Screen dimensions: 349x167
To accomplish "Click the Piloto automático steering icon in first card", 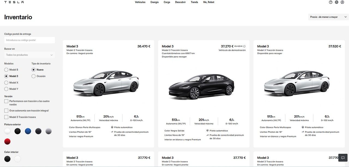I will (112, 127).
